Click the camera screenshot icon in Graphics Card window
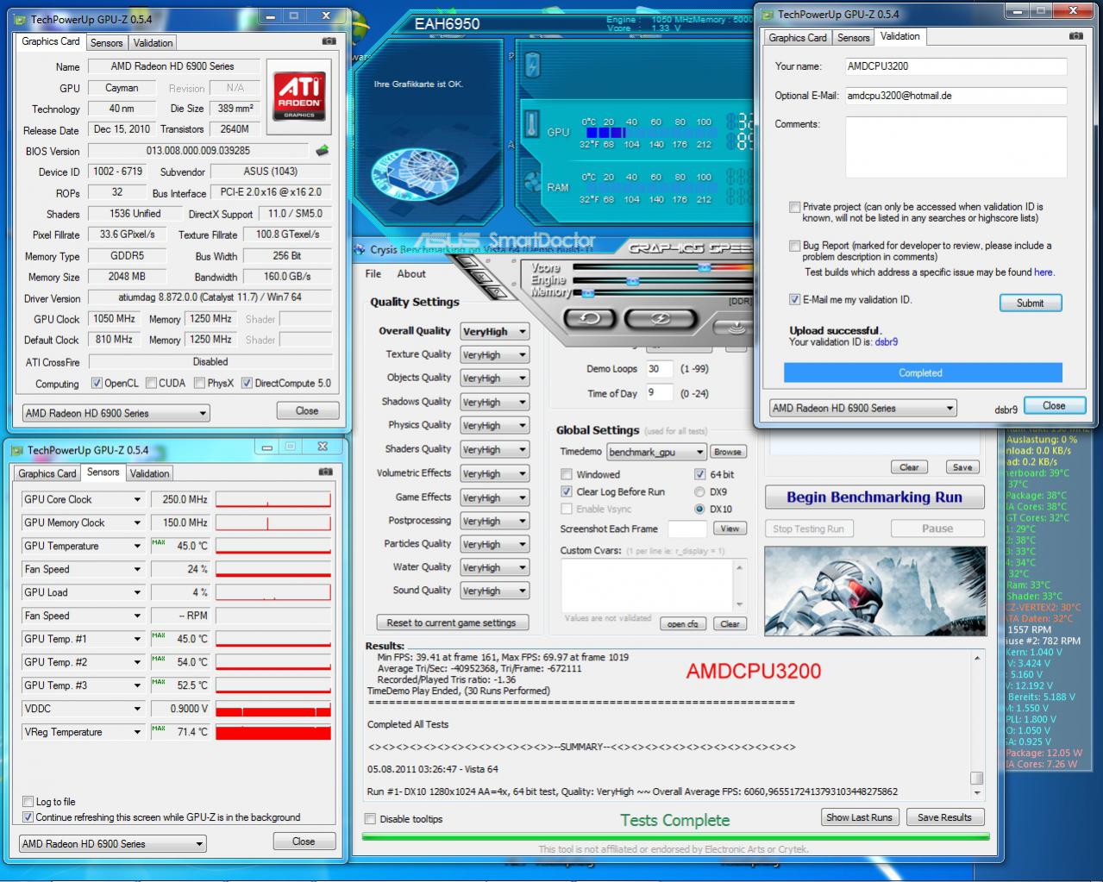1103x882 pixels. 329,41
